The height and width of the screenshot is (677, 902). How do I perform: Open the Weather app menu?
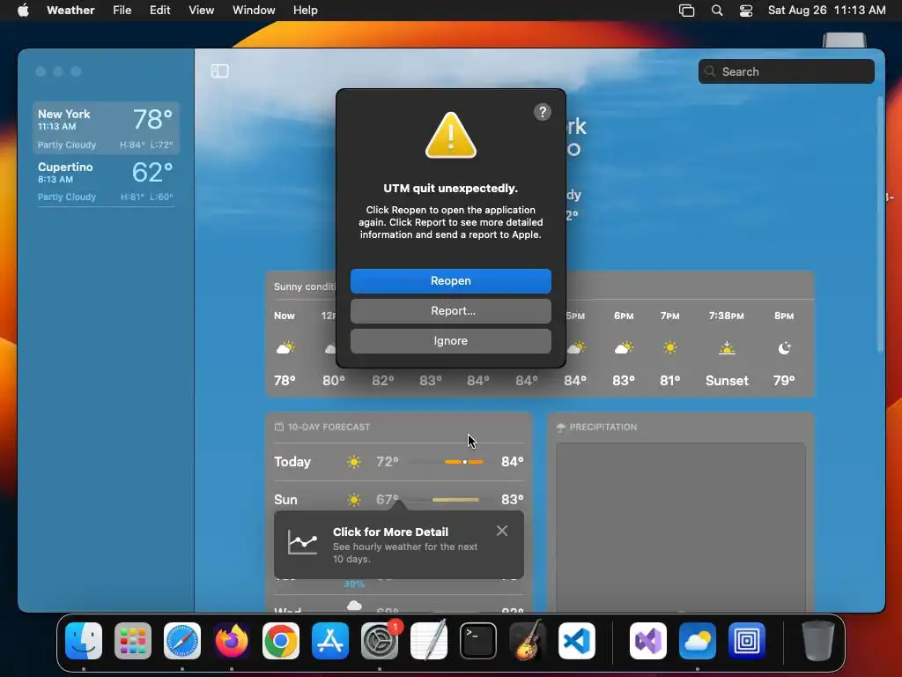pyautogui.click(x=70, y=10)
